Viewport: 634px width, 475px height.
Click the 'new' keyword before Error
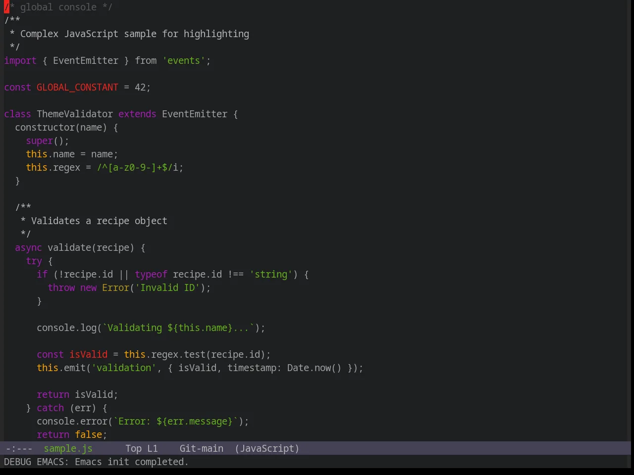[88, 287]
